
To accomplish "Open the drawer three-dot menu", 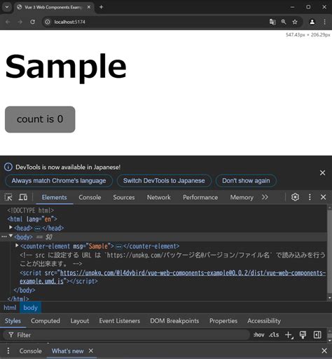I will click(x=8, y=351).
